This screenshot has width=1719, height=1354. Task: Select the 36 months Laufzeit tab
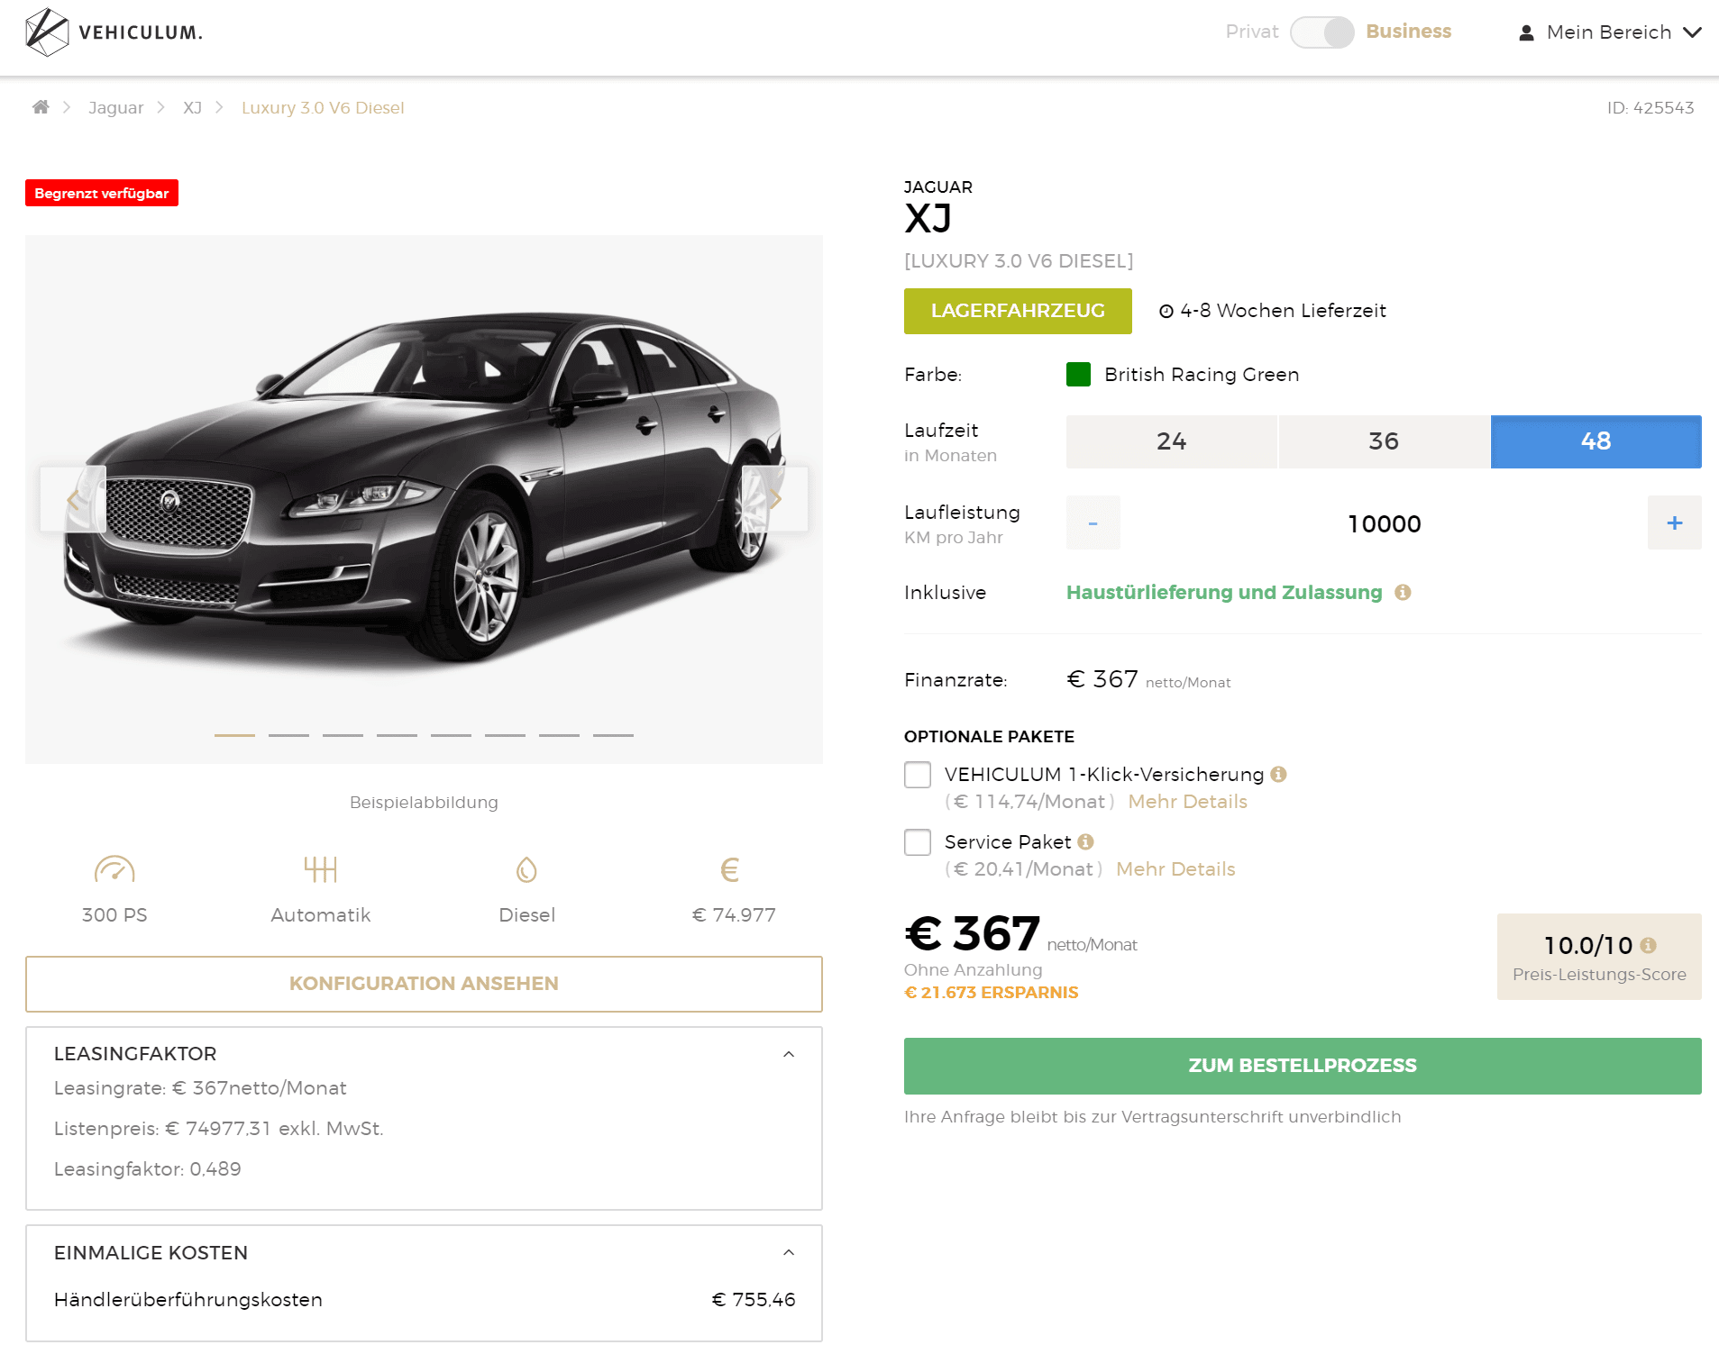1384,441
